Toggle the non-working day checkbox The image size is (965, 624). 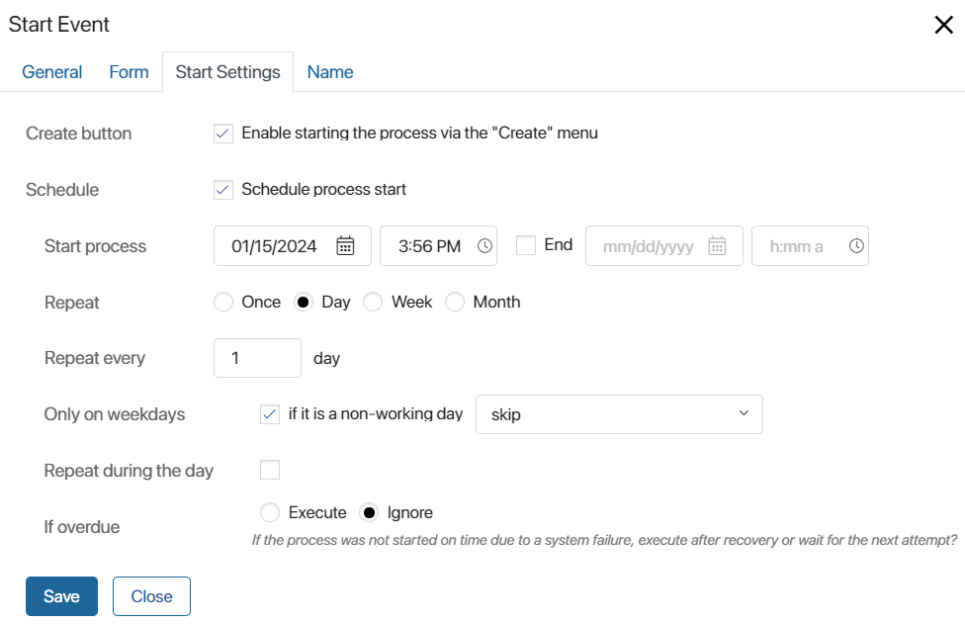pos(270,414)
